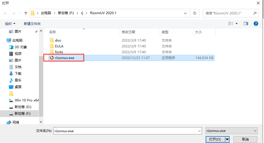
Task: Open the view options dropdown arrow
Action: tap(236, 24)
